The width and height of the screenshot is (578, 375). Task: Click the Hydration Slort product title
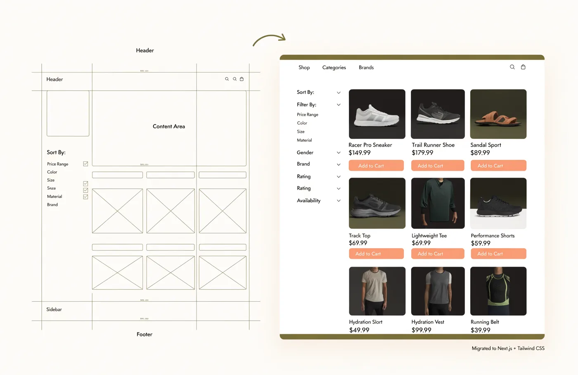click(x=366, y=322)
